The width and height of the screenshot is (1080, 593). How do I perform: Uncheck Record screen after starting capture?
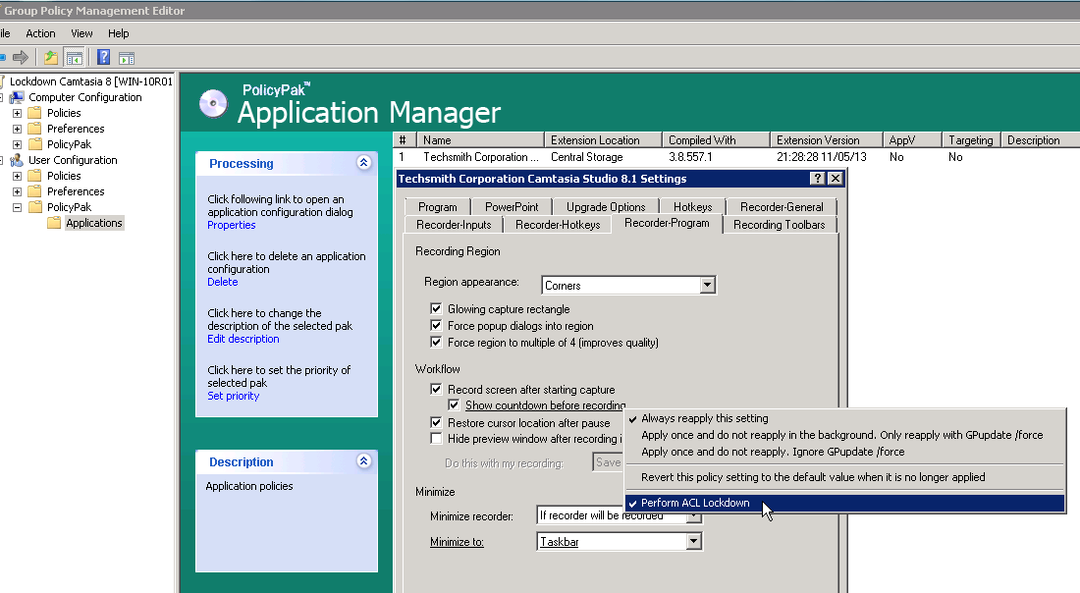click(436, 389)
